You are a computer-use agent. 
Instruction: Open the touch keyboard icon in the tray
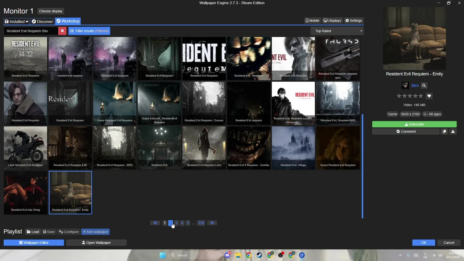[x=416, y=255]
